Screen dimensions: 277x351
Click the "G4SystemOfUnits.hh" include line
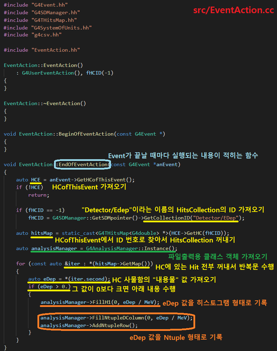pyautogui.click(x=47, y=27)
